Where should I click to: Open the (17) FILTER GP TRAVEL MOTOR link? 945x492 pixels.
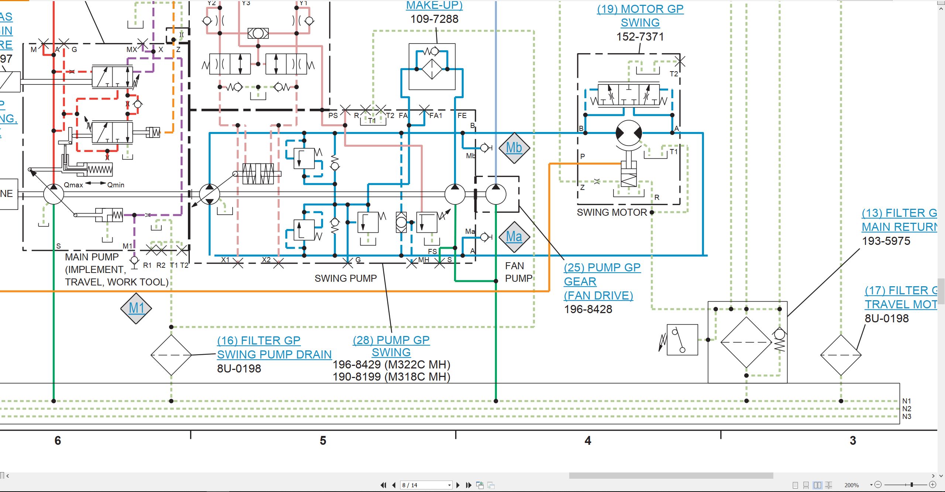coord(901,297)
